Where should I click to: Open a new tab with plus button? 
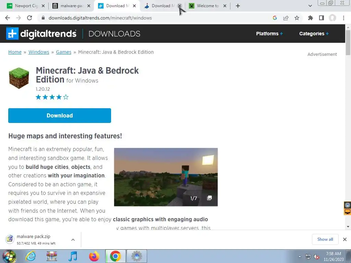coord(238,6)
